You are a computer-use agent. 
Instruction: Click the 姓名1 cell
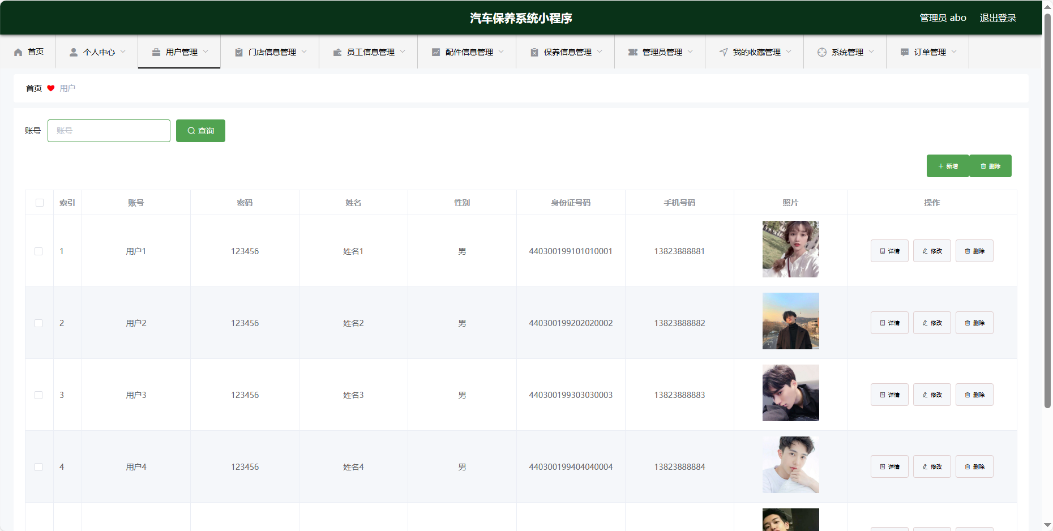click(353, 251)
